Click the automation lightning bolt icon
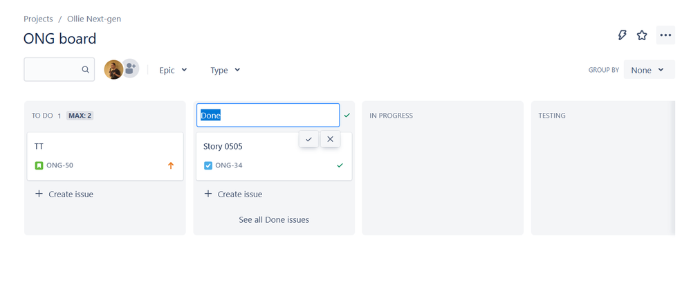The width and height of the screenshot is (691, 290). 622,35
